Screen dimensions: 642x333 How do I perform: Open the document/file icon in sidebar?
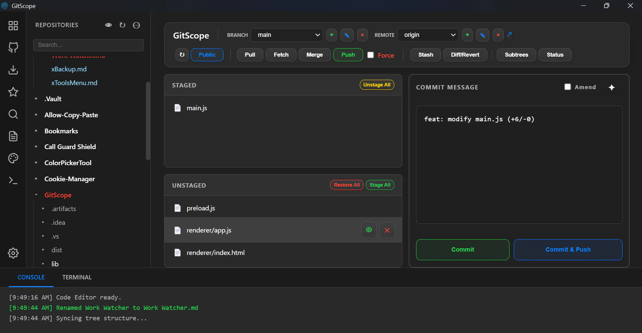tap(13, 136)
